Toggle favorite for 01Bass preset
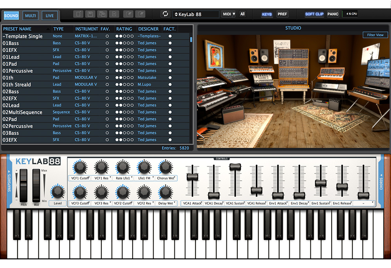 [107, 43]
